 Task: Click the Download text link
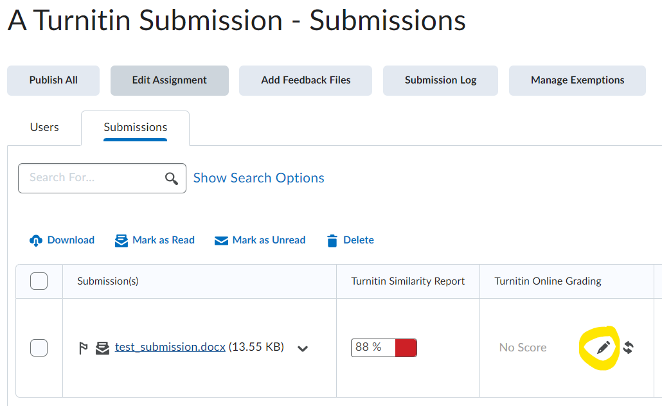pyautogui.click(x=71, y=240)
